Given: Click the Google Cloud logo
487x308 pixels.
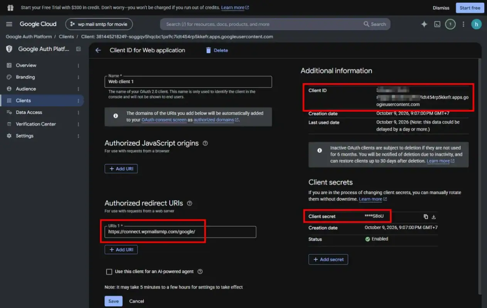Looking at the screenshot, I should coord(38,24).
